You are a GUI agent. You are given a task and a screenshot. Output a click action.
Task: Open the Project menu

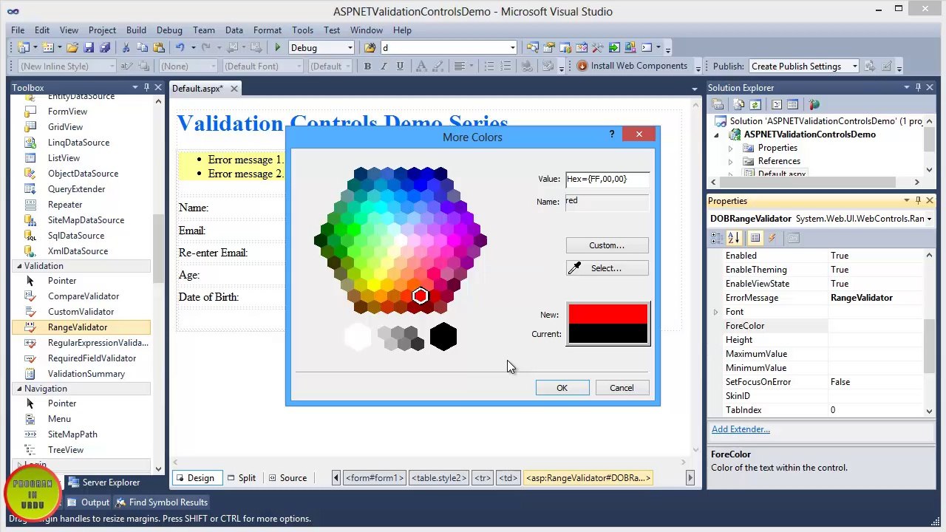[102, 30]
